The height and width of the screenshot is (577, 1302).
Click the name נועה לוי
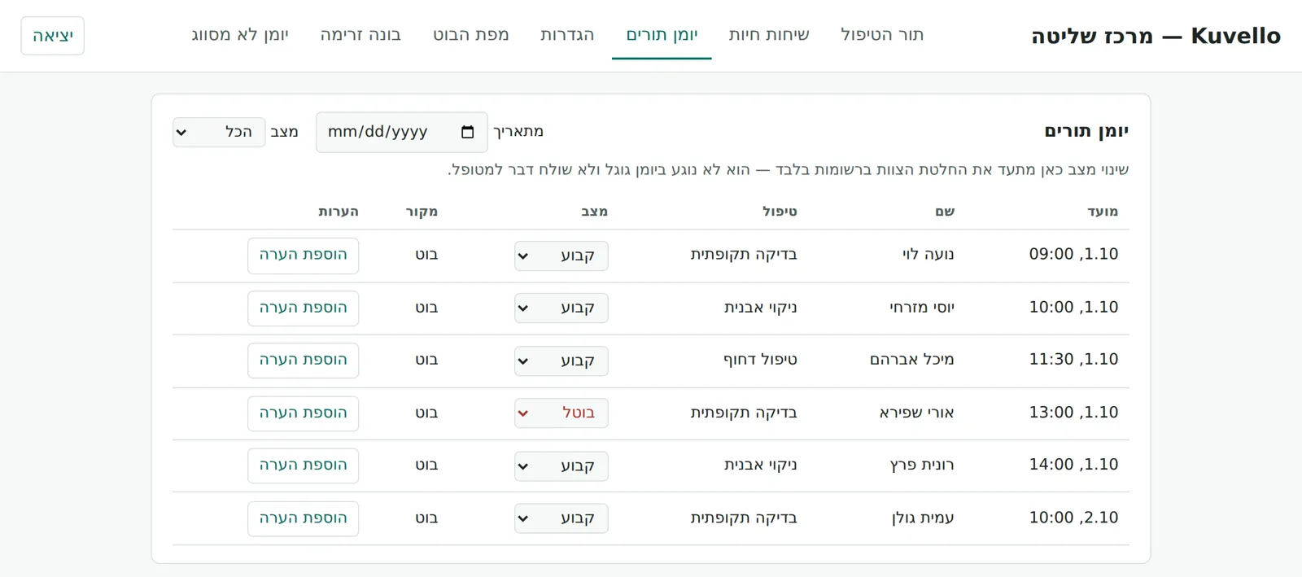928,255
